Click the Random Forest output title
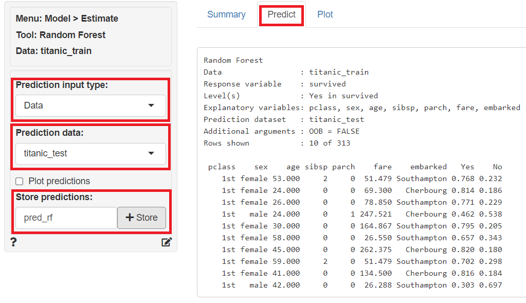Image resolution: width=526 pixels, height=303 pixels. pos(233,60)
